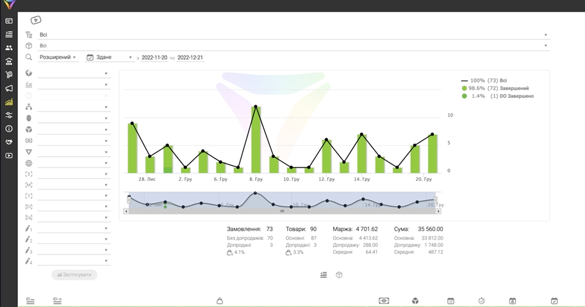Viewport: 585px width, 307px height.
Task: Expand the Здане date type dropdown
Action: 109,58
